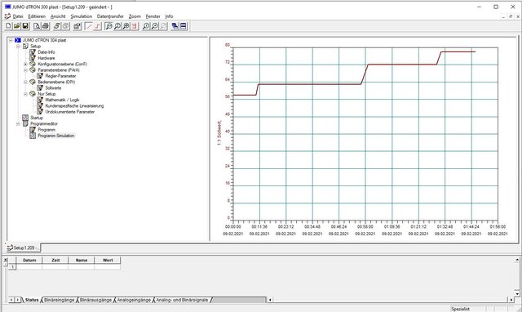Save the setup using the floppy icon
This screenshot has height=312, width=522.
coord(25,26)
